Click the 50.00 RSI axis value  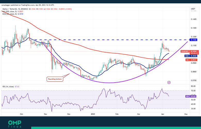pyautogui.click(x=193, y=100)
